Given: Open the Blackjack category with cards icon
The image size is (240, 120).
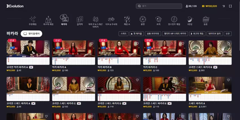Looking at the screenshot, I should tap(80, 21).
